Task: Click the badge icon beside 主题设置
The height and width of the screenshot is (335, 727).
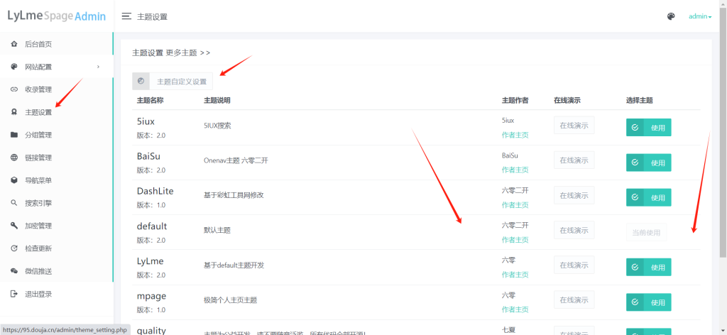Action: click(x=14, y=112)
